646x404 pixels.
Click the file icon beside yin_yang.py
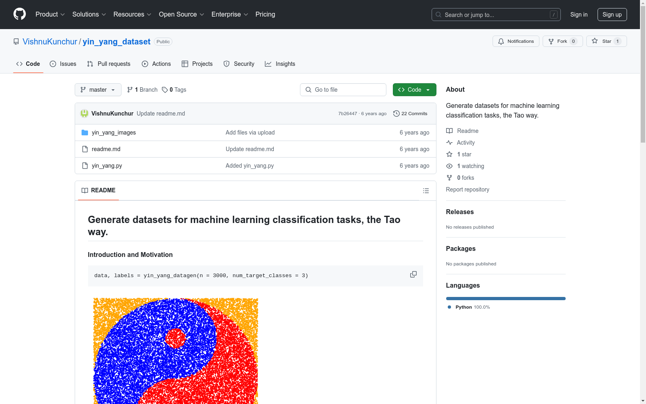coord(85,166)
